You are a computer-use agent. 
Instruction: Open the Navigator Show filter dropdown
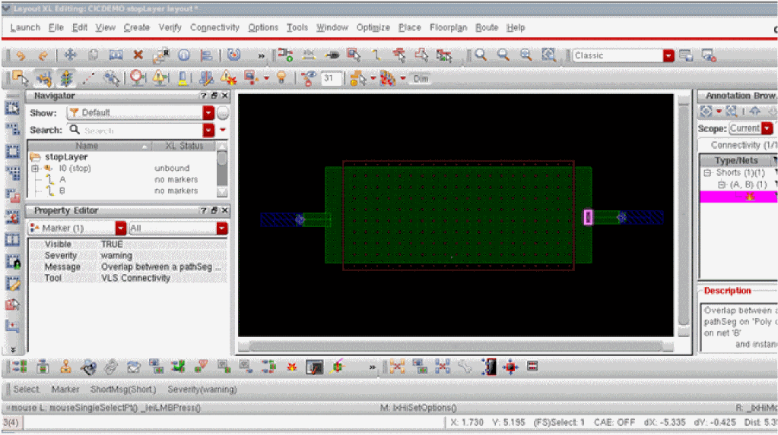tap(208, 112)
